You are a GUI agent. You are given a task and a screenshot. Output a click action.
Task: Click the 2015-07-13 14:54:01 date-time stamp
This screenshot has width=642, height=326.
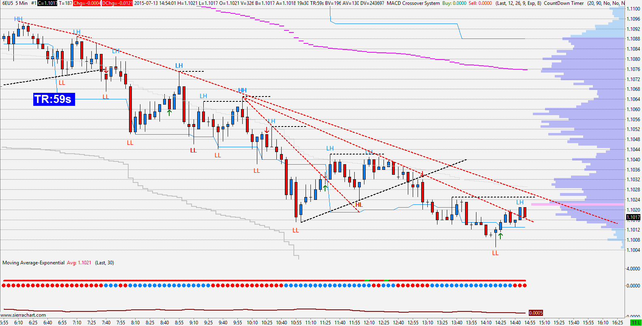(x=155, y=3)
